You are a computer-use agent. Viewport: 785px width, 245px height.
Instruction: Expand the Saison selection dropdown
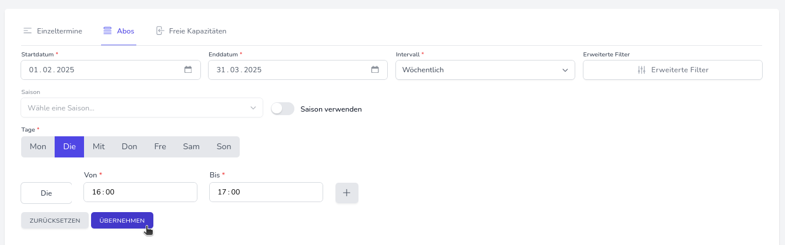coord(142,108)
